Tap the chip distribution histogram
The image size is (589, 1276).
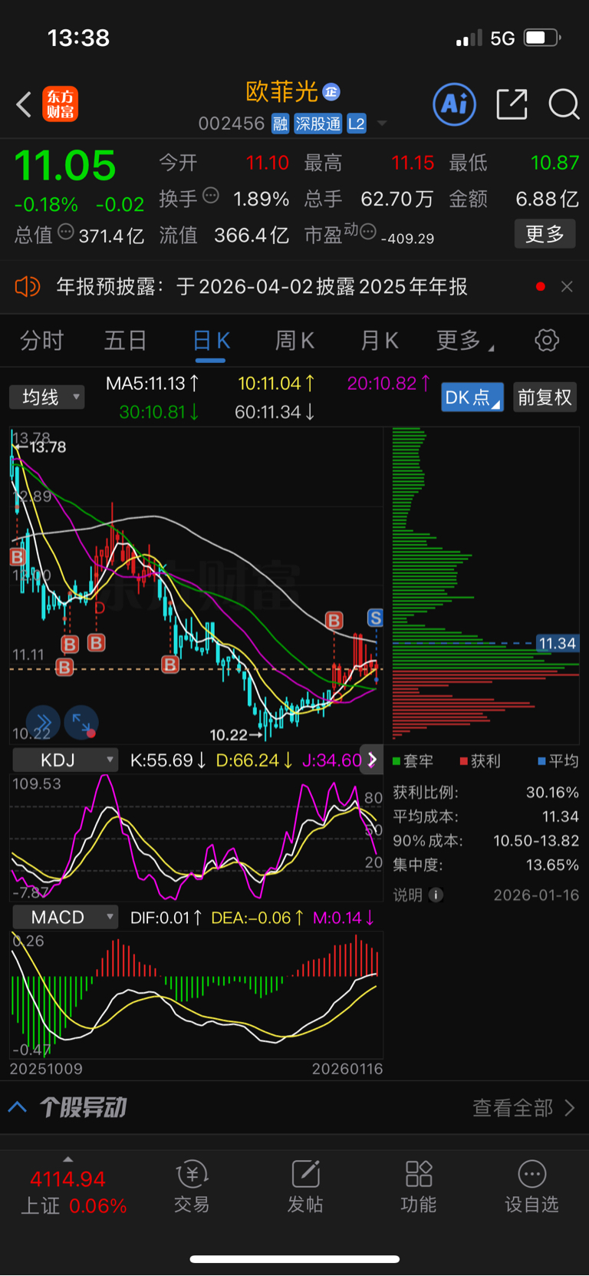click(x=485, y=585)
